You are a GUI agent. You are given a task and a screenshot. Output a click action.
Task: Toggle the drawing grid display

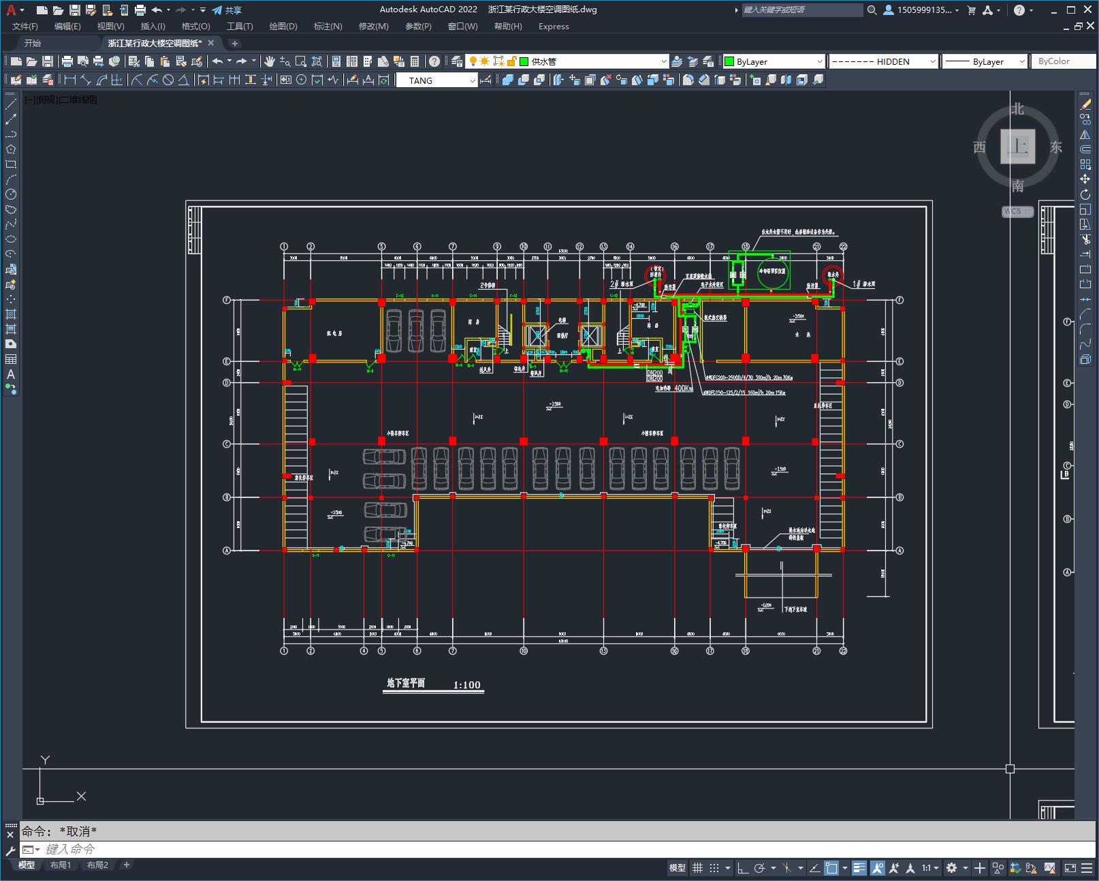[697, 867]
